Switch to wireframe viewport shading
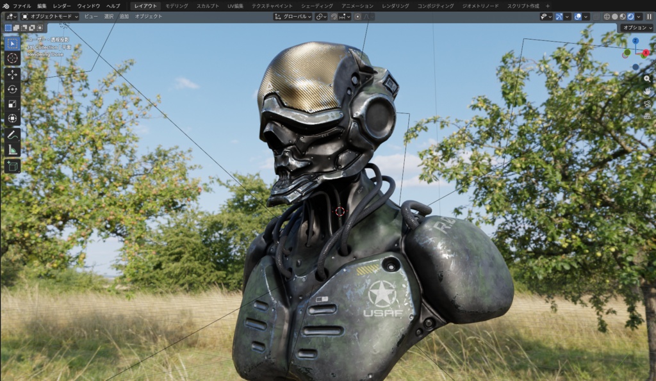The width and height of the screenshot is (656, 381). click(x=607, y=17)
